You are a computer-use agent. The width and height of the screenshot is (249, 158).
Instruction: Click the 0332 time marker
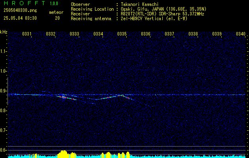tap(51, 34)
